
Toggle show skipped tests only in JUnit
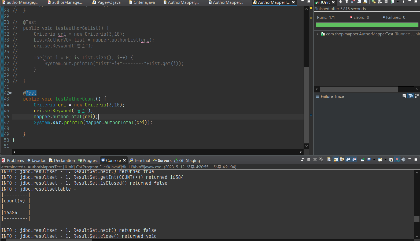coord(359,2)
